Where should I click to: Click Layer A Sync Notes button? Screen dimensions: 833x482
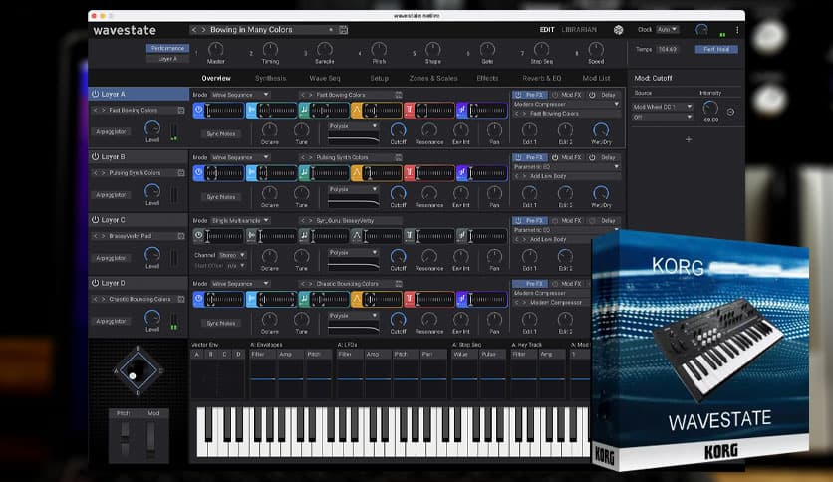tap(221, 134)
